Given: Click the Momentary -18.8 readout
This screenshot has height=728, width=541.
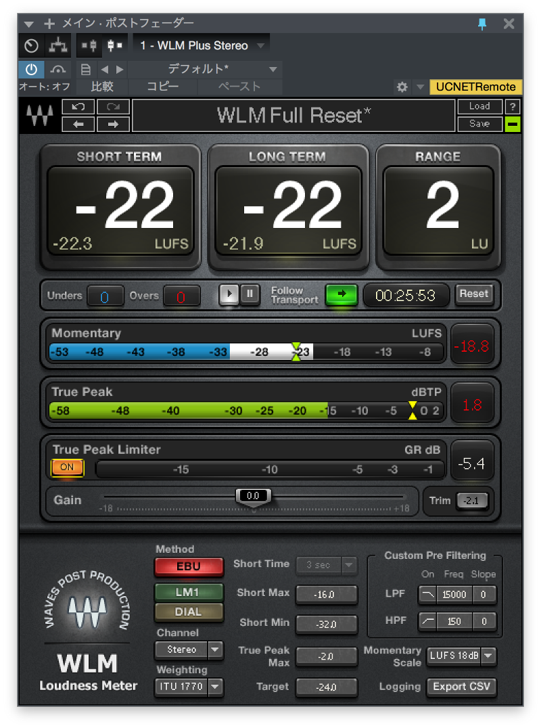Looking at the screenshot, I should coord(472,346).
